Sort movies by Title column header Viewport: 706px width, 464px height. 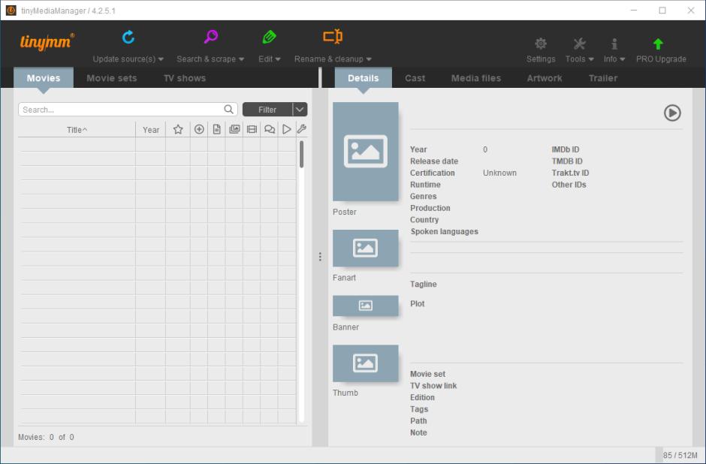tap(77, 130)
